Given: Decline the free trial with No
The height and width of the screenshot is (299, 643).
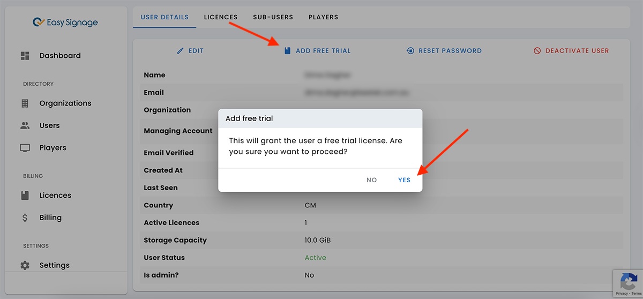Looking at the screenshot, I should pos(372,180).
